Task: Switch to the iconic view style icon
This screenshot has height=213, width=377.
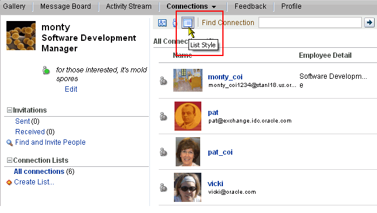Action: tap(175, 23)
